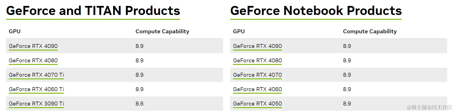Open the notebook GeForce RTX 4070 link
This screenshot has width=454, height=112.
click(x=257, y=75)
